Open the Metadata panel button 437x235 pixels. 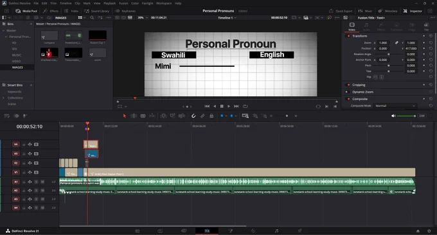tap(388, 11)
